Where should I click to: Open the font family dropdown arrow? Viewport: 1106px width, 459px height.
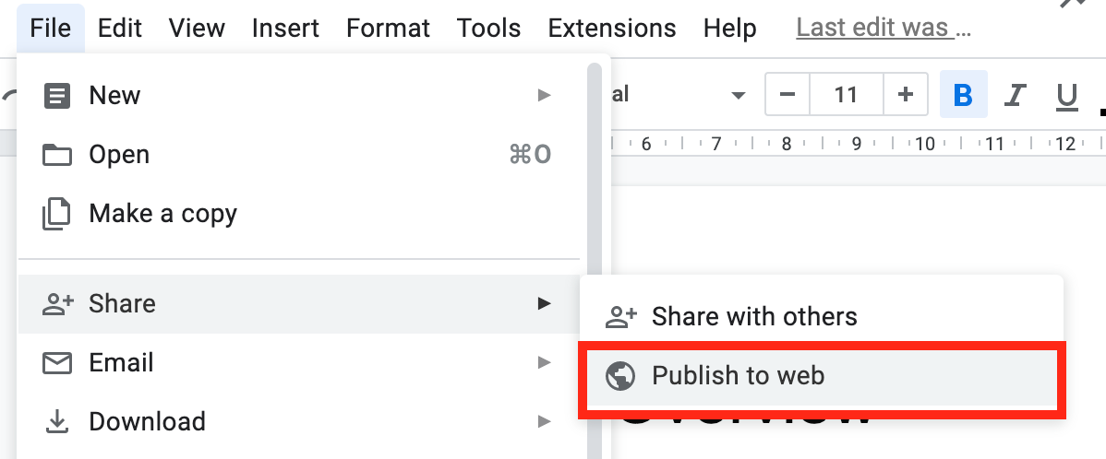pos(738,95)
